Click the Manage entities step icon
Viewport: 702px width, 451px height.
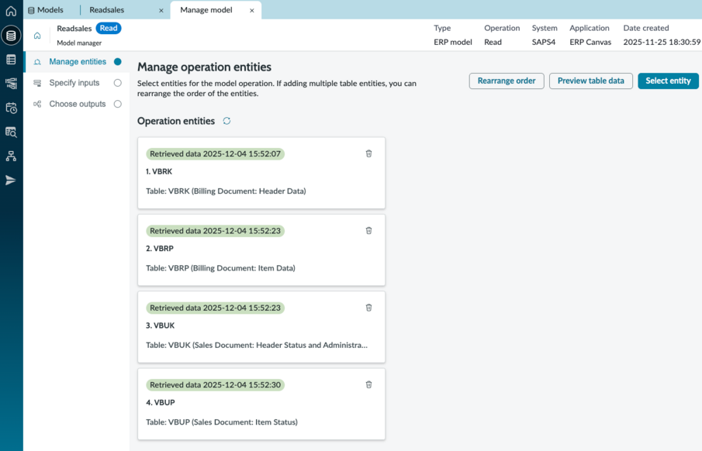coord(37,62)
